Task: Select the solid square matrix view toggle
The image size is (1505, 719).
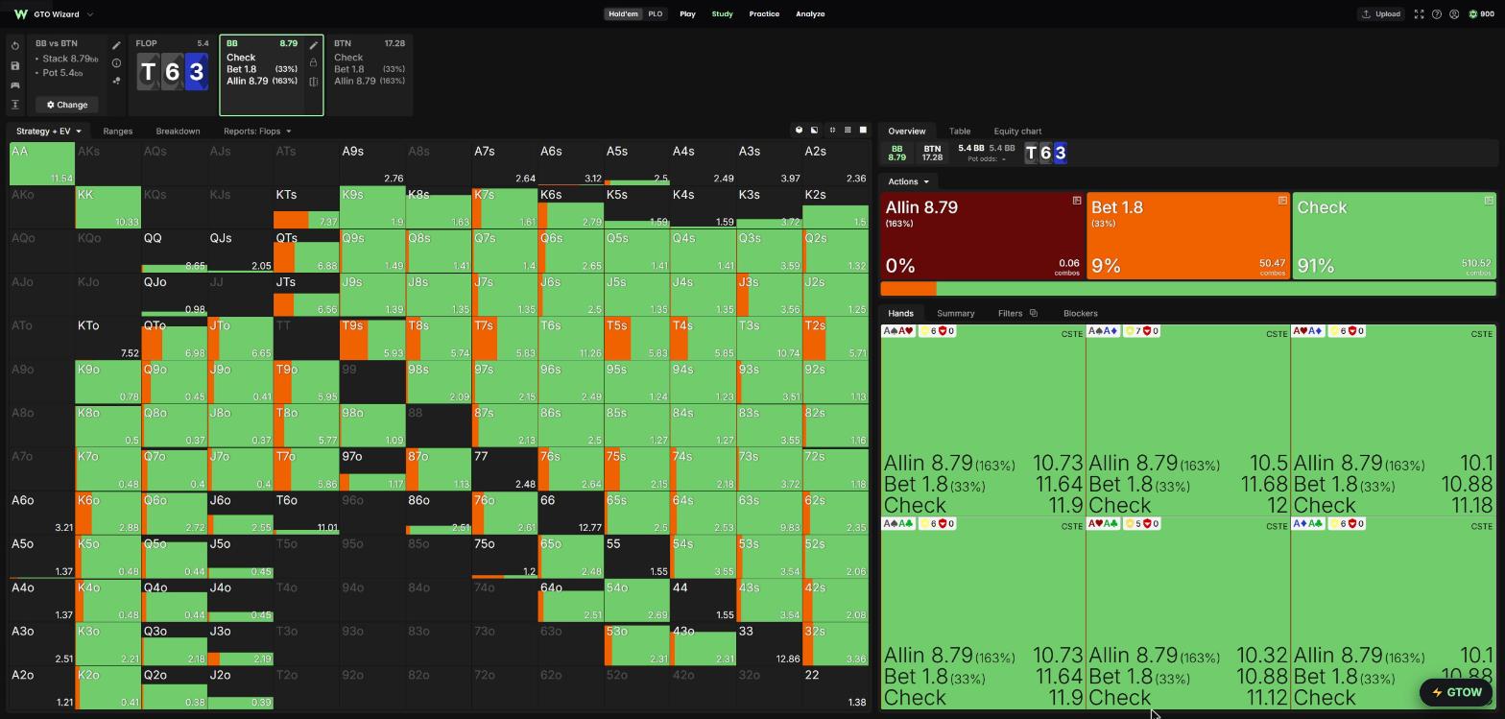Action: click(863, 131)
